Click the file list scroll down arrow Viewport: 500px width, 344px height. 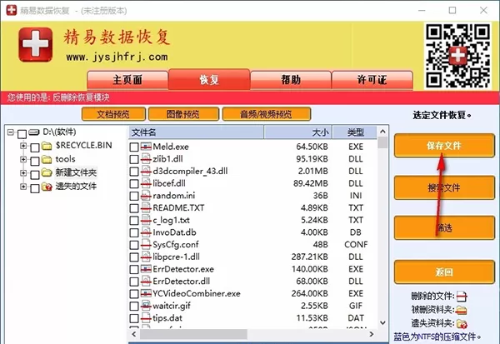[382, 323]
